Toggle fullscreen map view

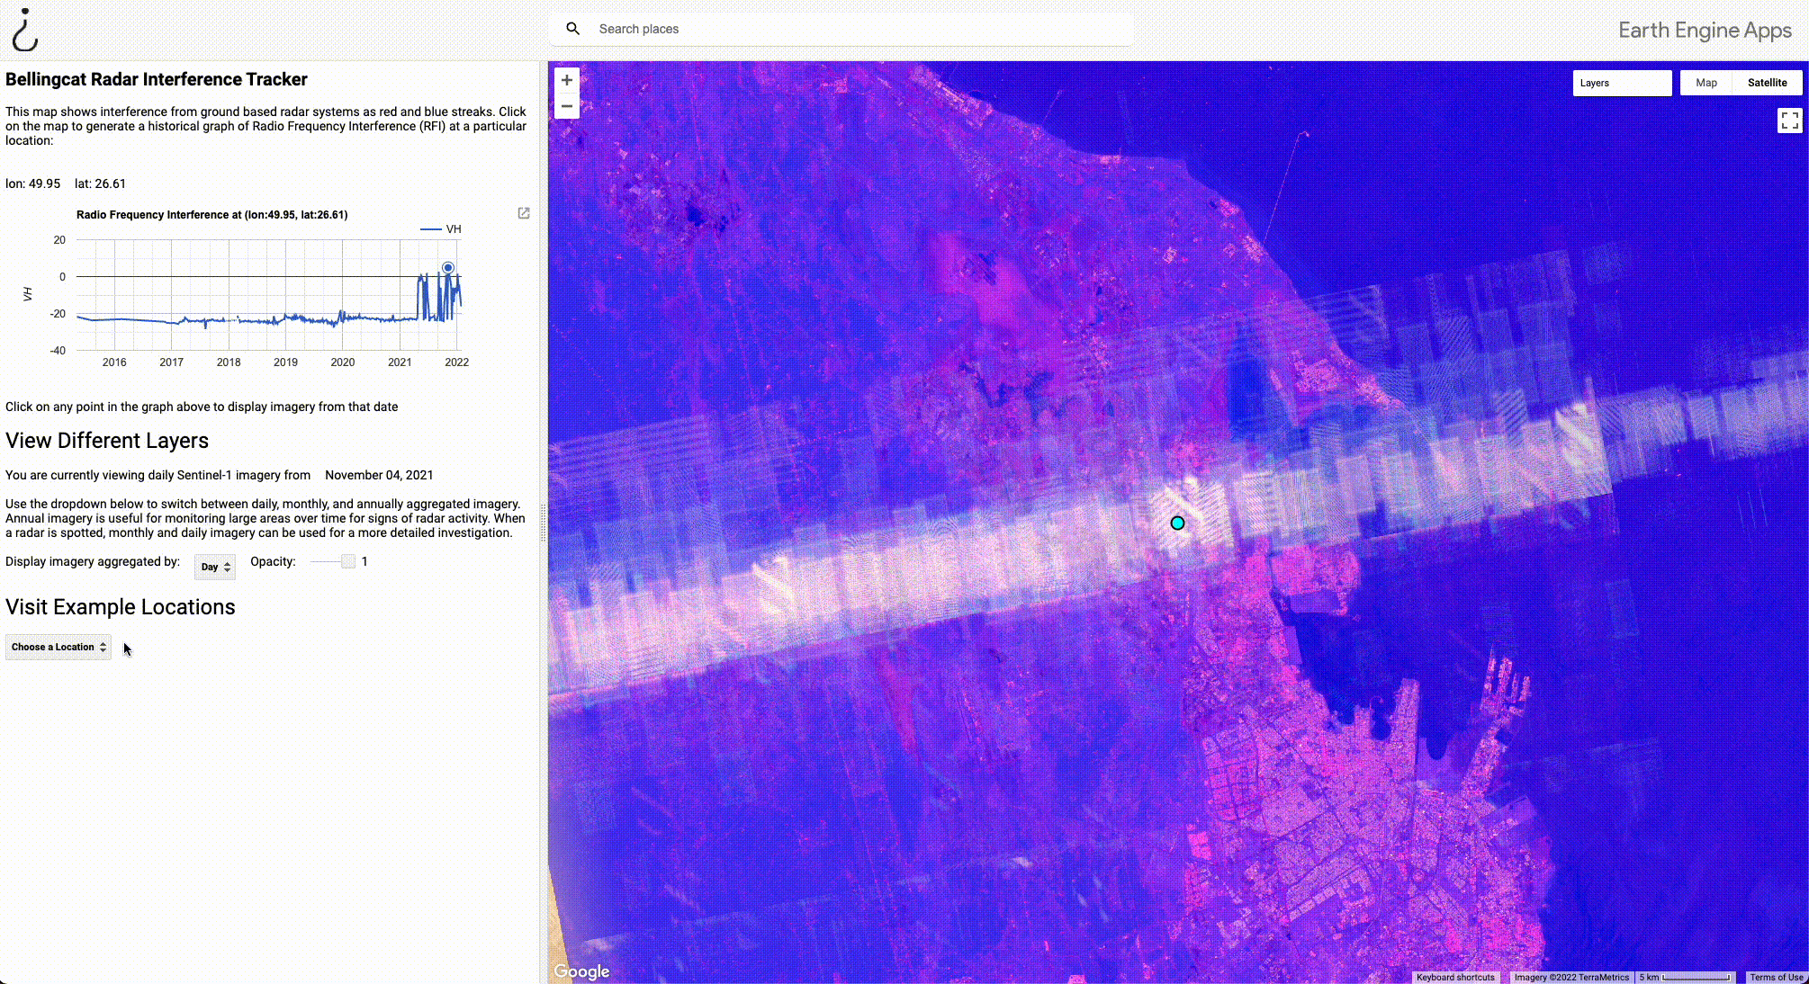point(1789,121)
